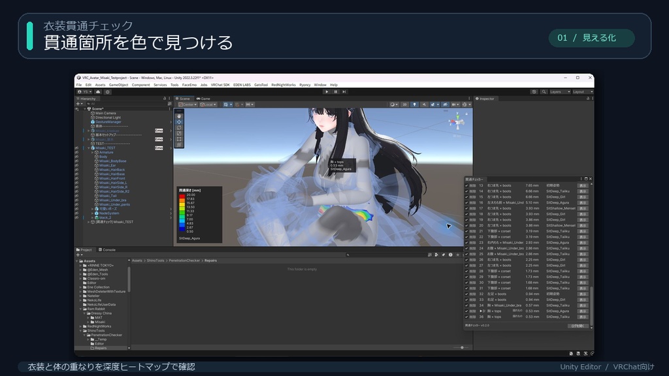This screenshot has width=669, height=376.
Task: Uncheck the checkbox for row 36
Action: click(466, 317)
